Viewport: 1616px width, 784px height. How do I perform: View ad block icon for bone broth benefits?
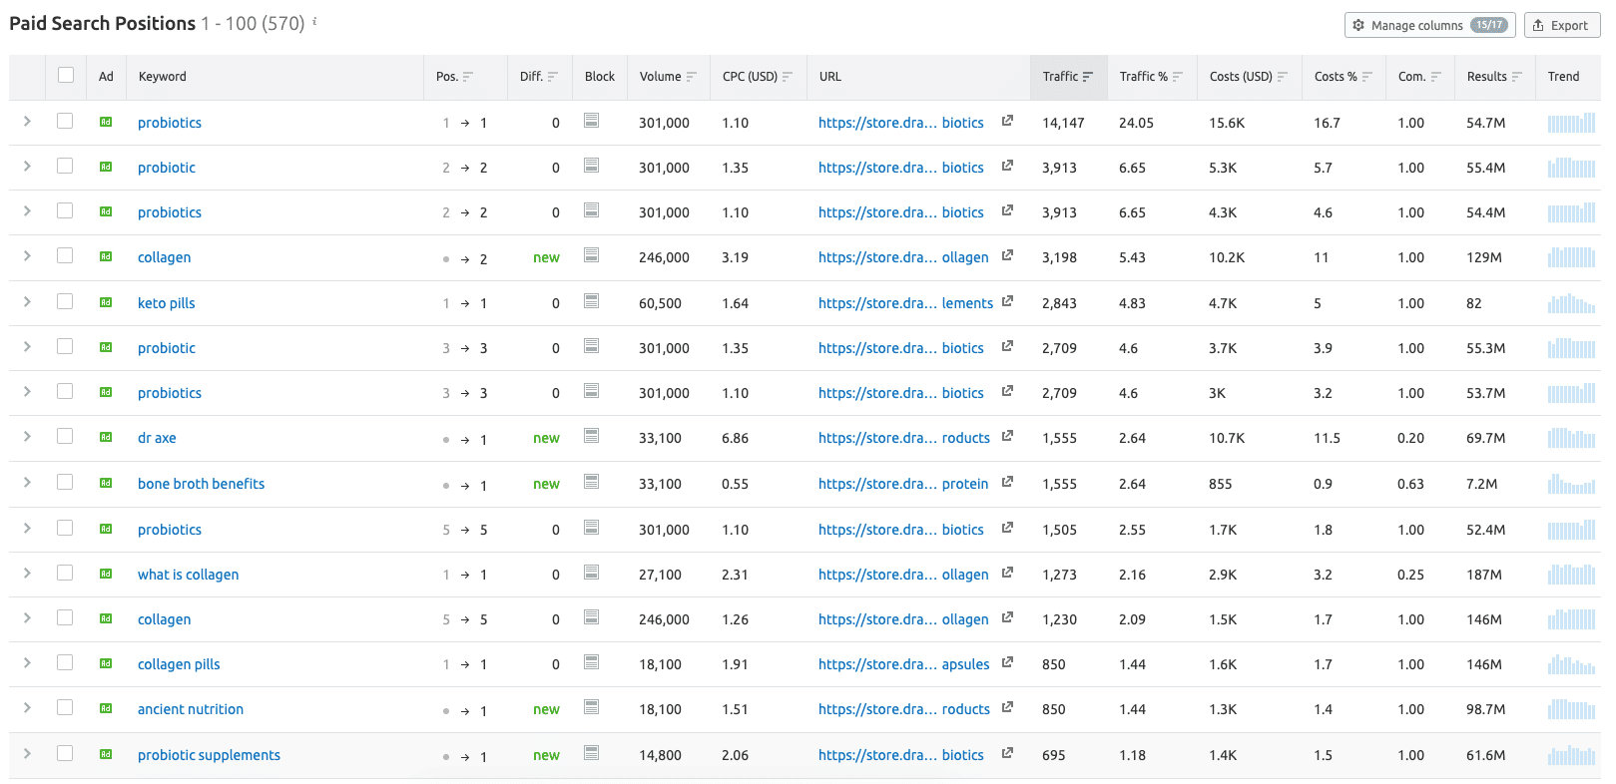(591, 482)
